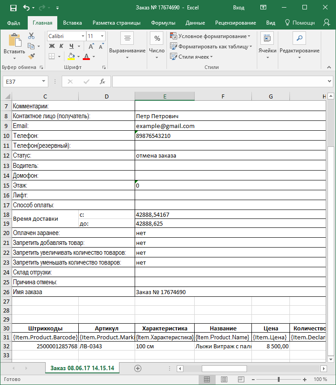Zoom in with the plus button
This screenshot has height=385, width=336.
coord(305,380)
